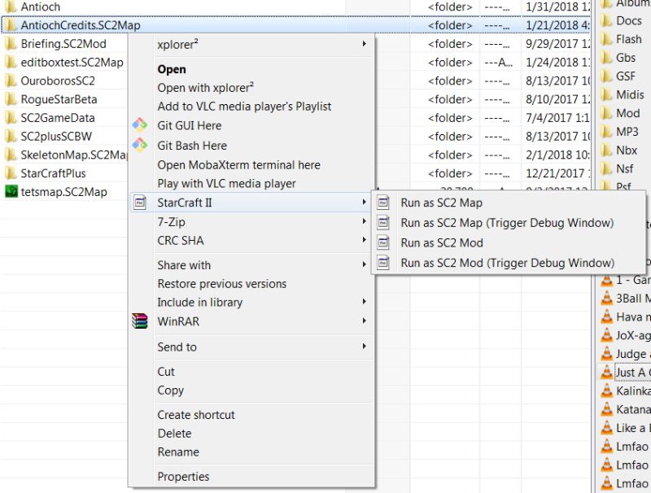
Task: Click VLC cone icon beside 3Ball
Action: click(x=607, y=299)
